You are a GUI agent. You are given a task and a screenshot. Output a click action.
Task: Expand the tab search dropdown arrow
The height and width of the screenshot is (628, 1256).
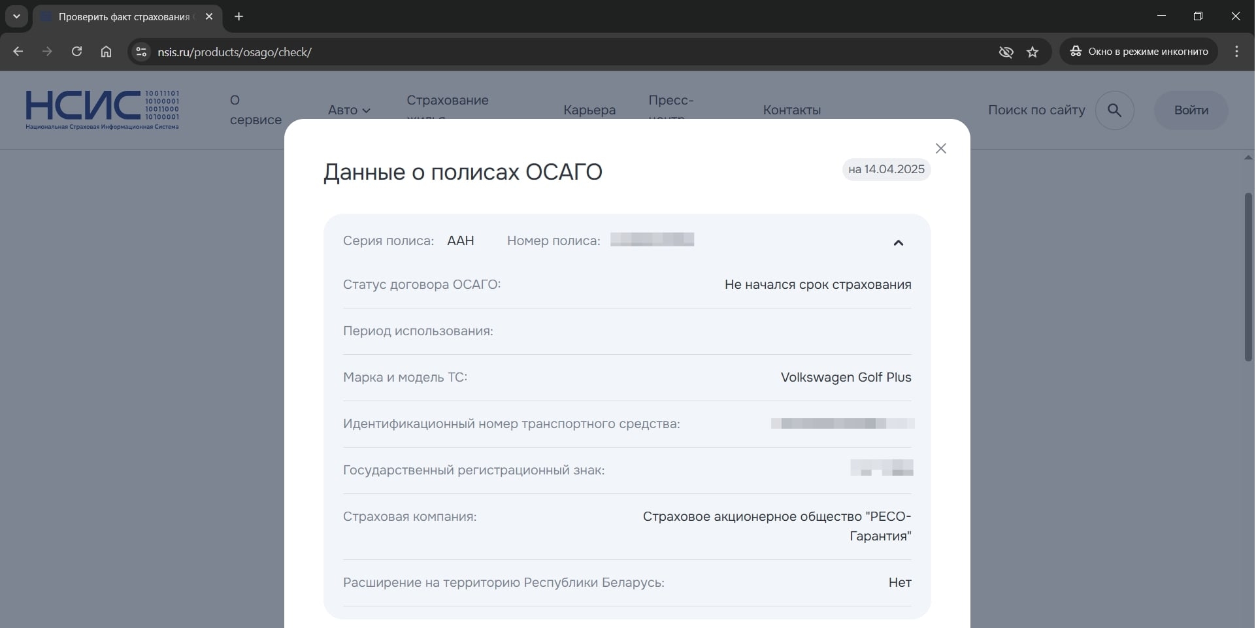click(x=16, y=16)
